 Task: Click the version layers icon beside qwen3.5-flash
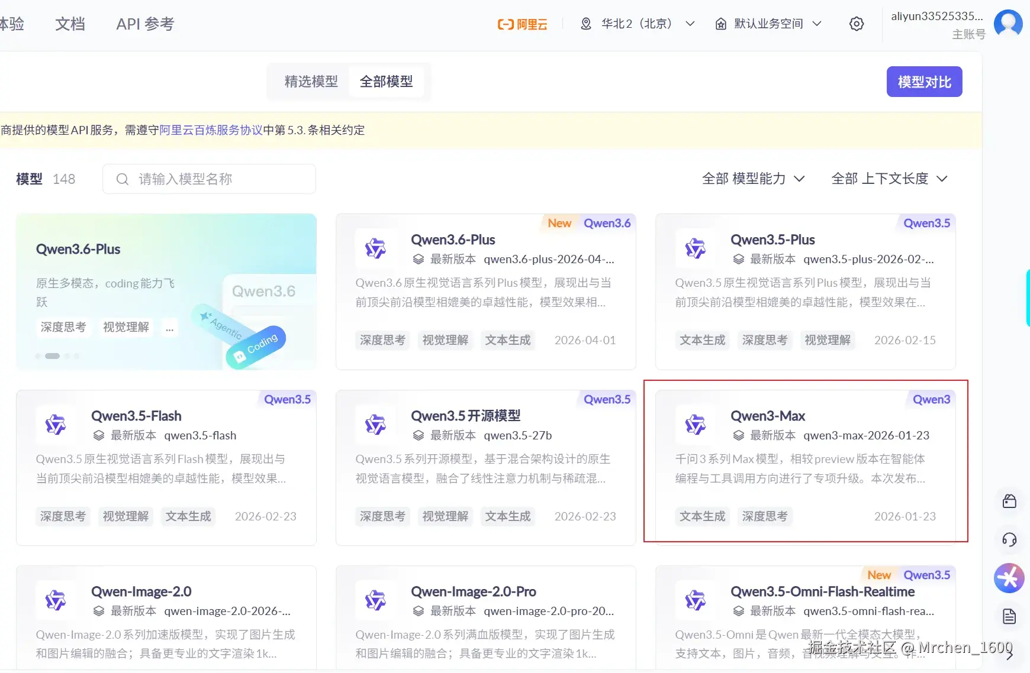(99, 435)
